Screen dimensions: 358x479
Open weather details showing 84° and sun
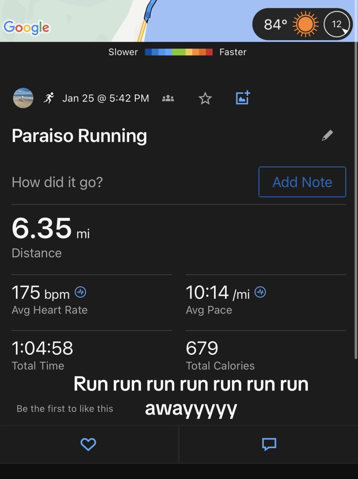[x=291, y=24]
